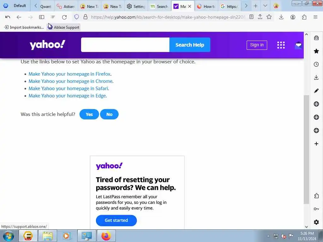The image size is (323, 242).
Task: Open downloads icon in sidebar
Action: click(316, 78)
